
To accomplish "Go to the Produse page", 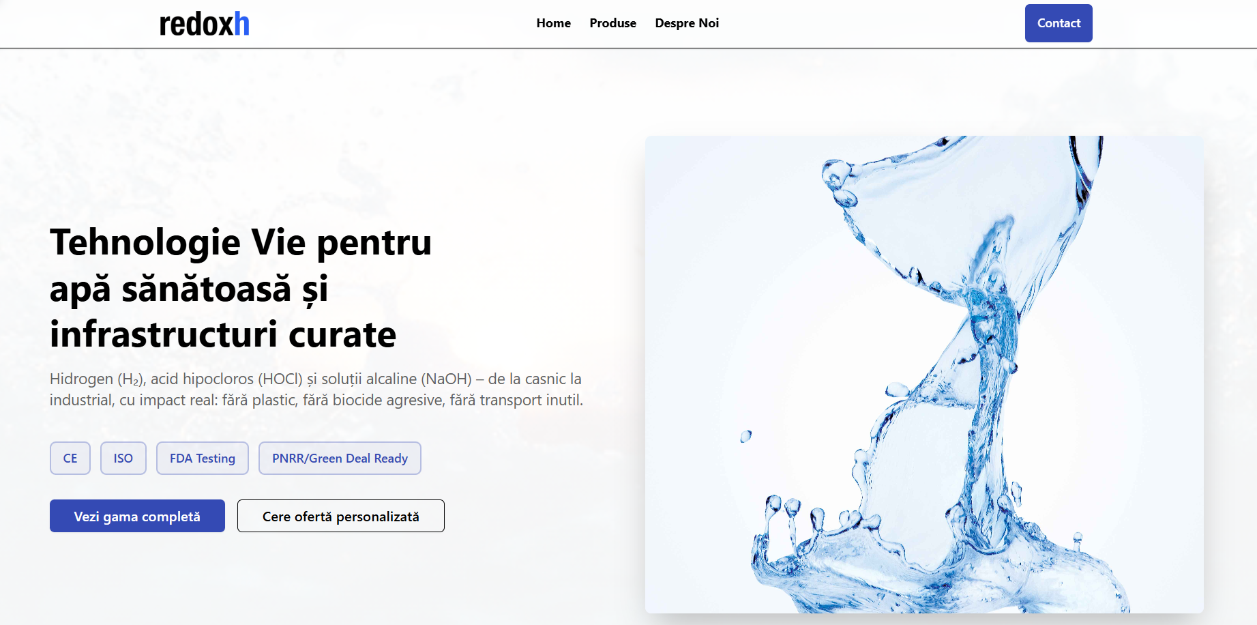I will (x=612, y=23).
